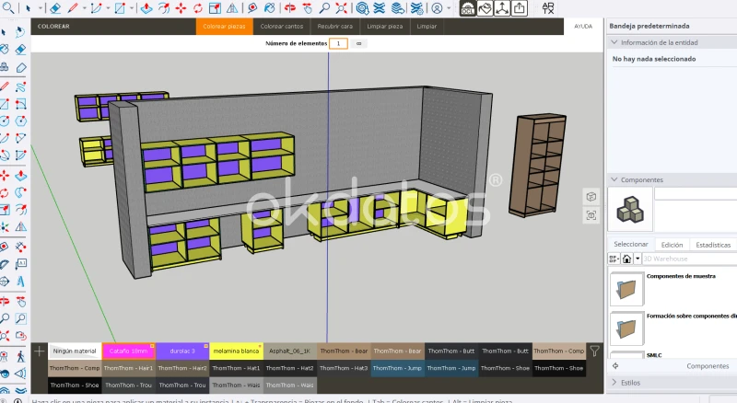Click the OCL toolbar icon
Viewport: 737px width, 403px height.
[x=467, y=8]
